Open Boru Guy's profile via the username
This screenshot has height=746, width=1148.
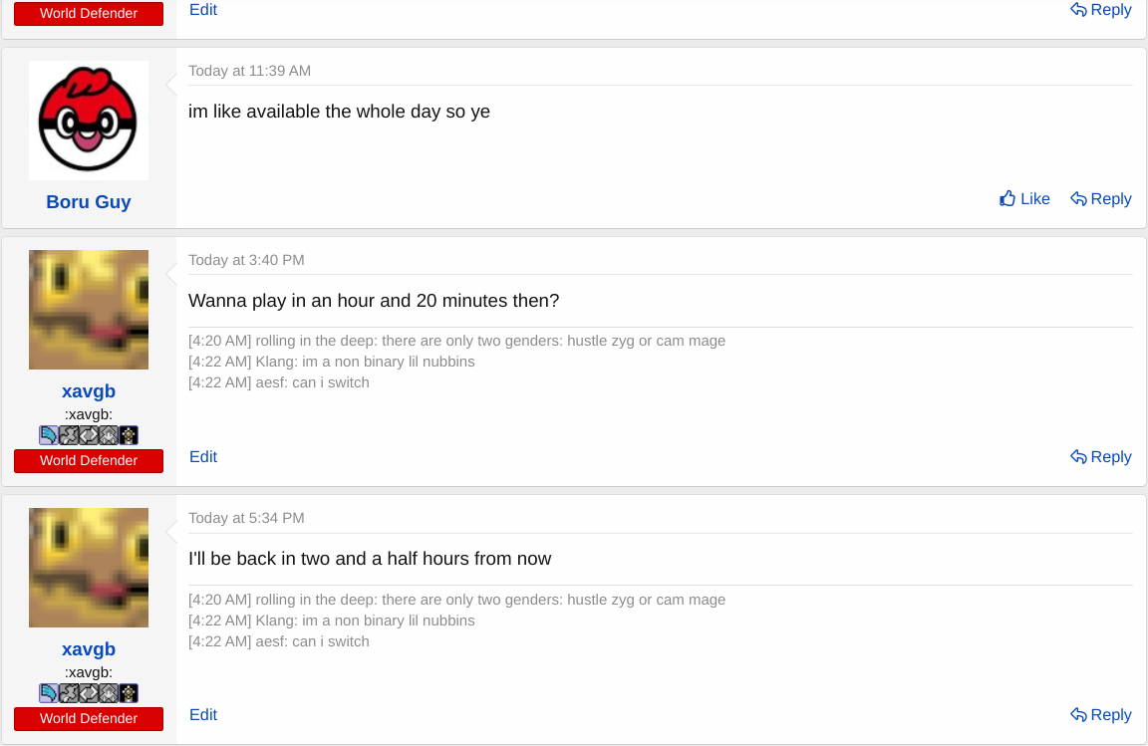(89, 202)
